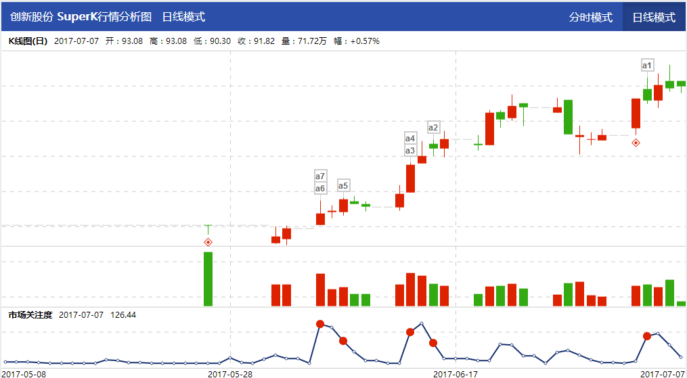Select the second red dot on attention line

pos(343,341)
